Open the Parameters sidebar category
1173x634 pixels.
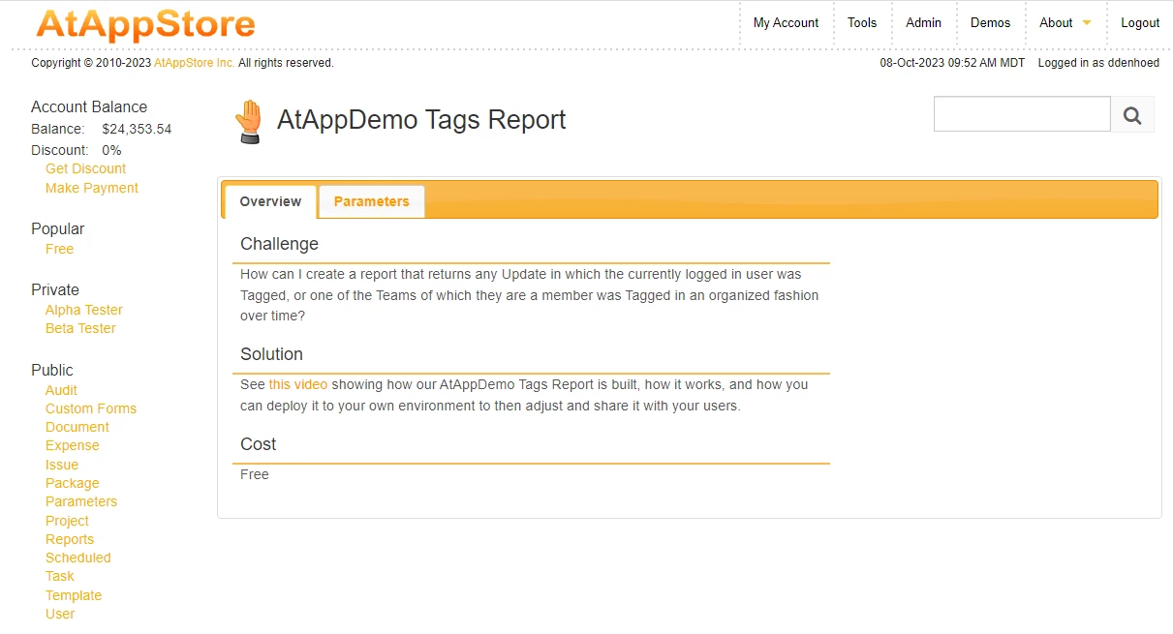(81, 501)
